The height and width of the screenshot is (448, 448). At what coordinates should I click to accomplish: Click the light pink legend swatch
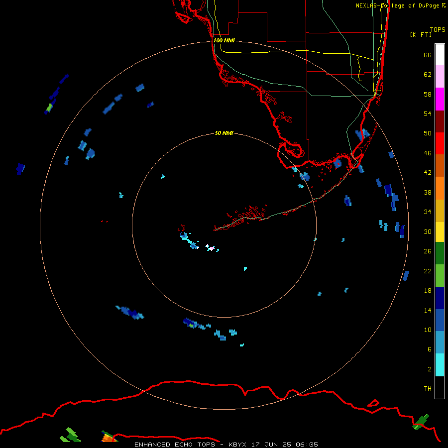click(440, 76)
